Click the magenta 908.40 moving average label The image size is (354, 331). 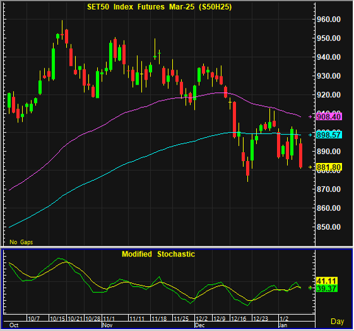(329, 117)
